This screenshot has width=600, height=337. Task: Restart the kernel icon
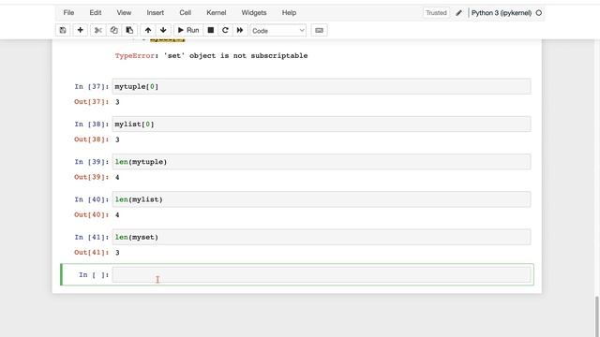point(225,30)
